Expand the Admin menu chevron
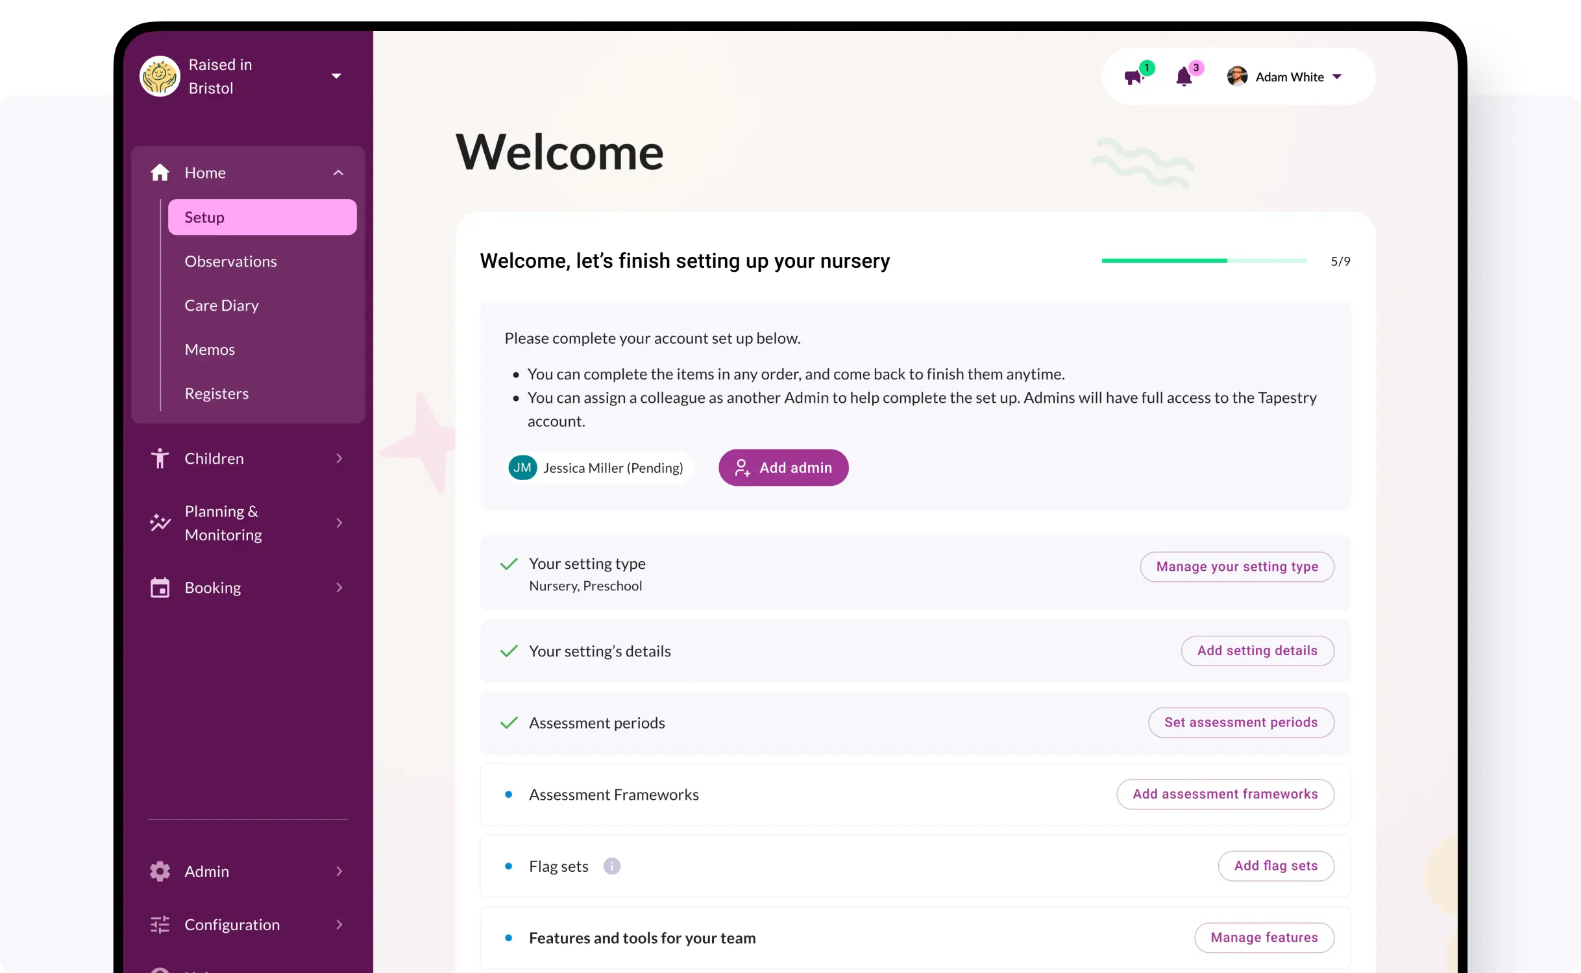The width and height of the screenshot is (1581, 973). tap(339, 871)
